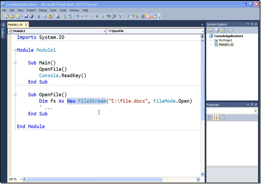Image resolution: width=261 pixels, height=184 pixels.
Task: Collapse the Sub OpenFile outlining region
Action: [15, 95]
